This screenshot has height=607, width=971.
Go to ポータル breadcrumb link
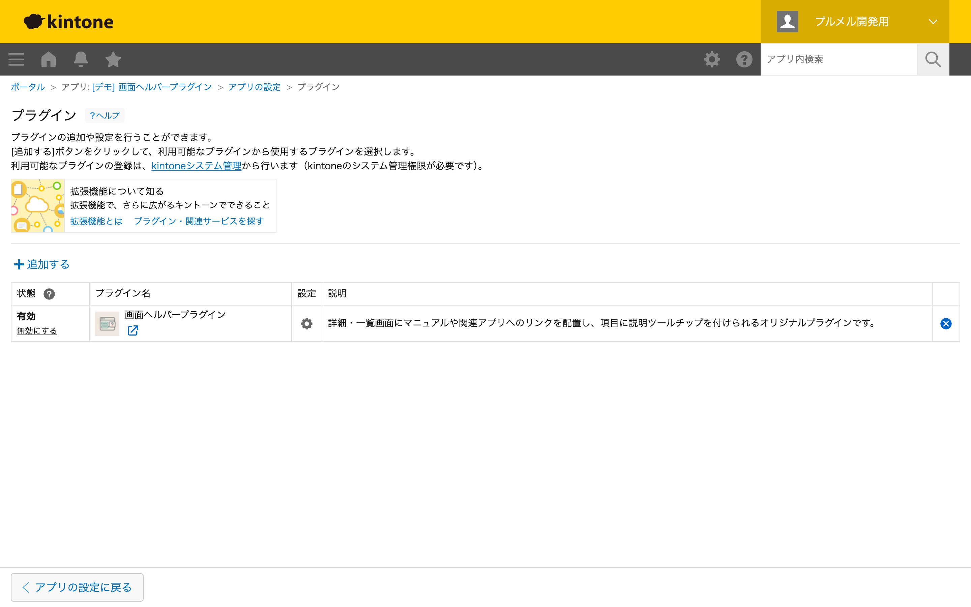[28, 87]
